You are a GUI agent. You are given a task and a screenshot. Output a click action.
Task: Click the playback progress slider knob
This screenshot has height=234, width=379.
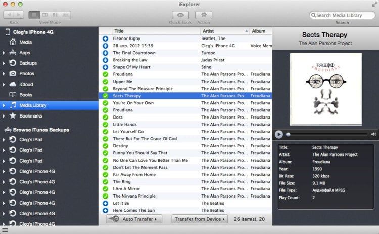point(288,134)
